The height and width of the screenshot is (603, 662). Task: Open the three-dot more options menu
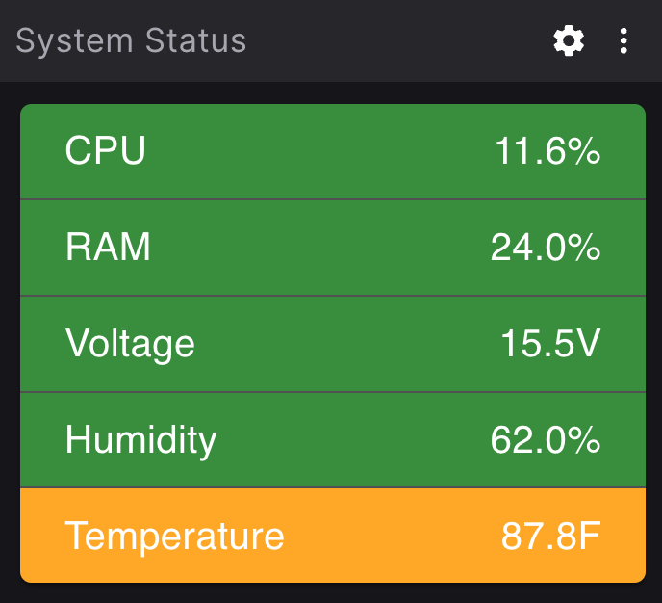pyautogui.click(x=624, y=40)
